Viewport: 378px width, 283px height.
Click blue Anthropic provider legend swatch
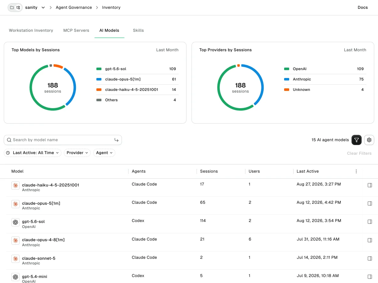coord(287,79)
